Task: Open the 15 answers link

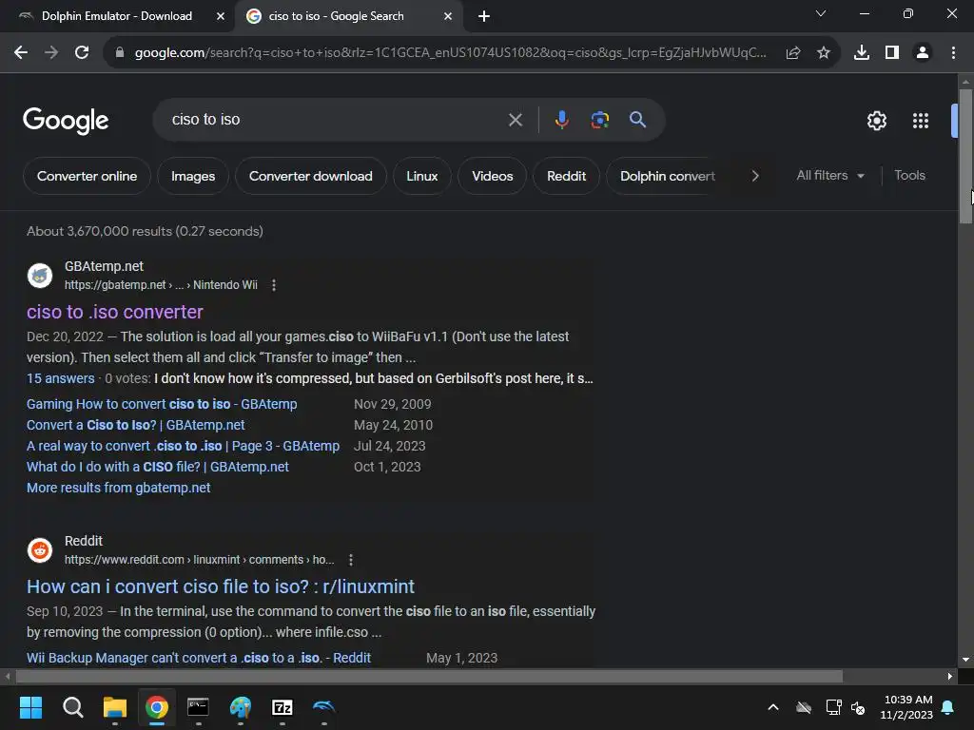Action: (x=61, y=378)
